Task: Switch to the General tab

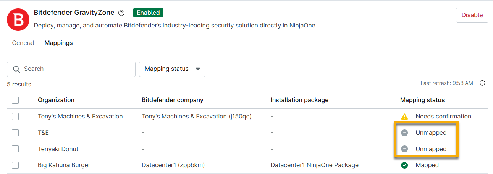Action: (23, 43)
